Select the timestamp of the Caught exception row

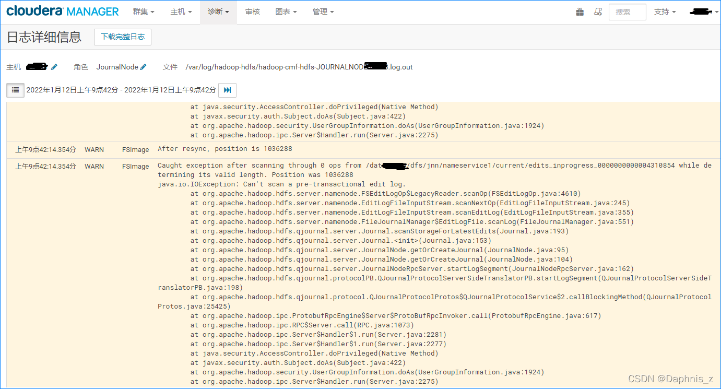coord(45,166)
